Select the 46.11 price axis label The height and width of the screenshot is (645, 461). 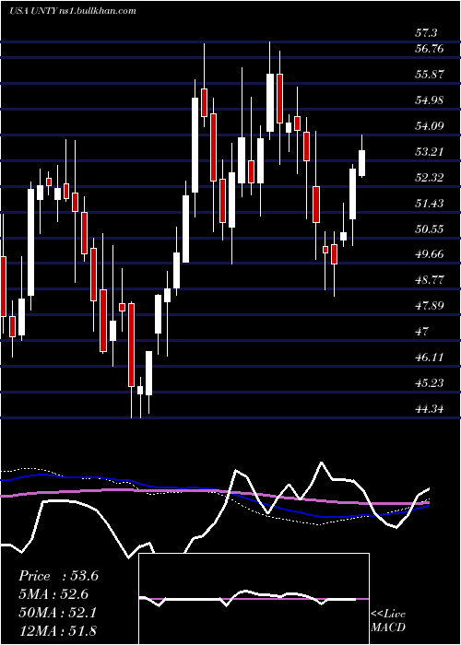click(431, 358)
